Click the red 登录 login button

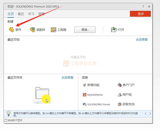click(x=140, y=14)
